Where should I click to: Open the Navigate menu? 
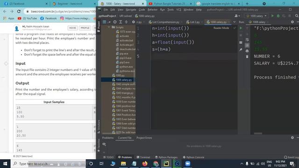131,10
